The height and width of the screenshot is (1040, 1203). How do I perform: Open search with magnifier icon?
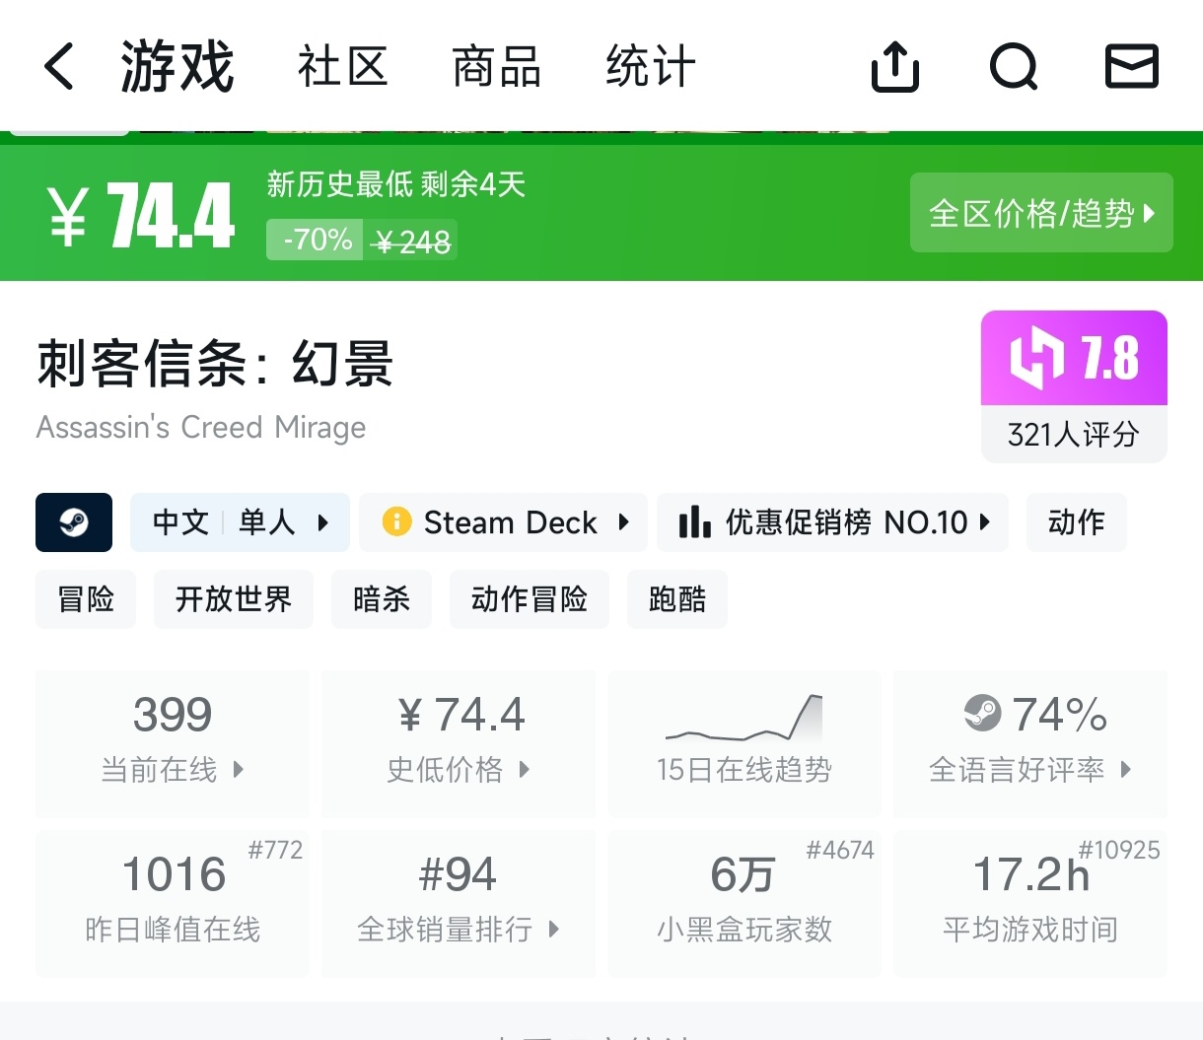tap(1014, 67)
